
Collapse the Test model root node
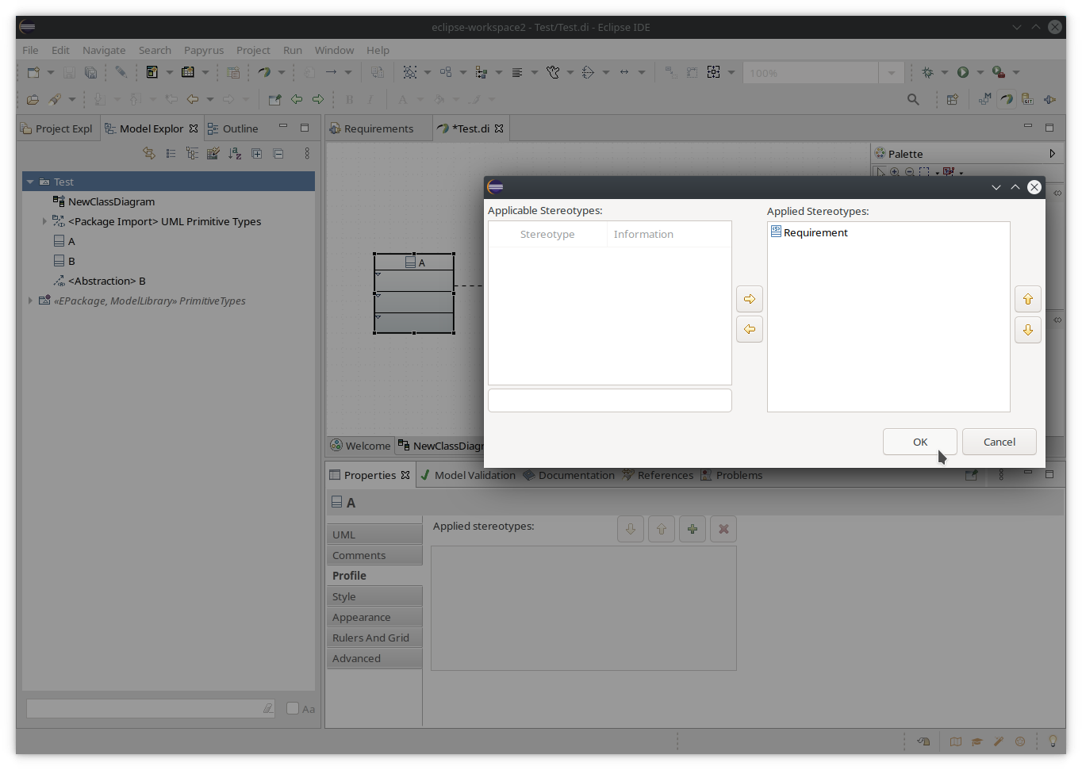[x=30, y=182]
